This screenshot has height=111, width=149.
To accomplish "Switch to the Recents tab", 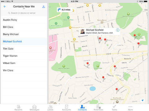I will tap(18, 108).
